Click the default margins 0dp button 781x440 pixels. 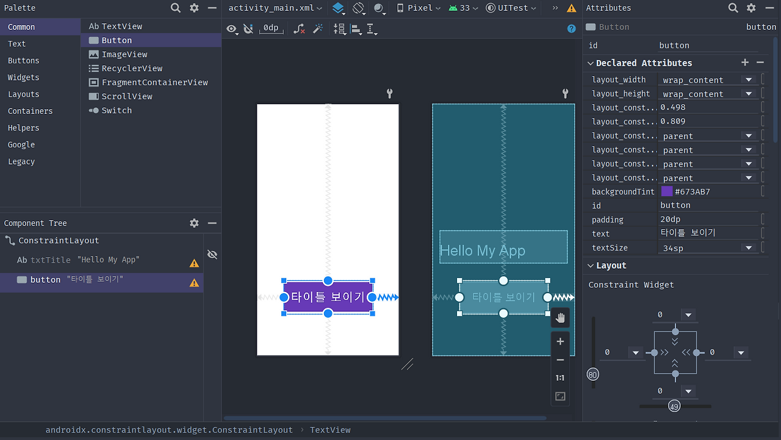click(271, 28)
